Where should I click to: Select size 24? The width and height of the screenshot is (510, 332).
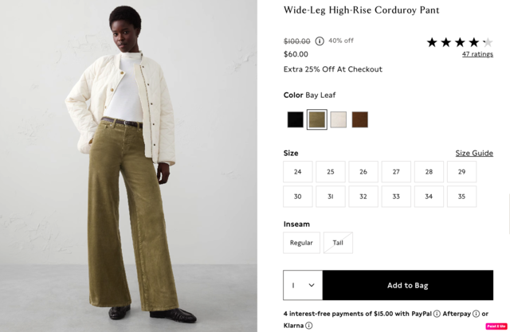[x=297, y=171]
